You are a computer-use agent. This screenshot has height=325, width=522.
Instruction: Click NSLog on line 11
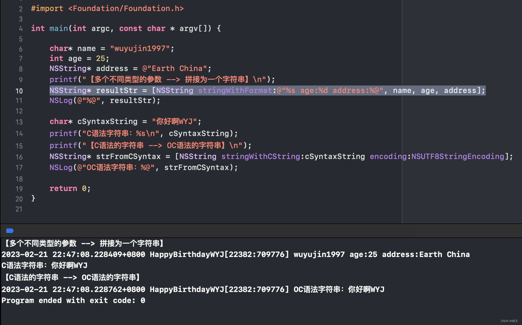(61, 100)
